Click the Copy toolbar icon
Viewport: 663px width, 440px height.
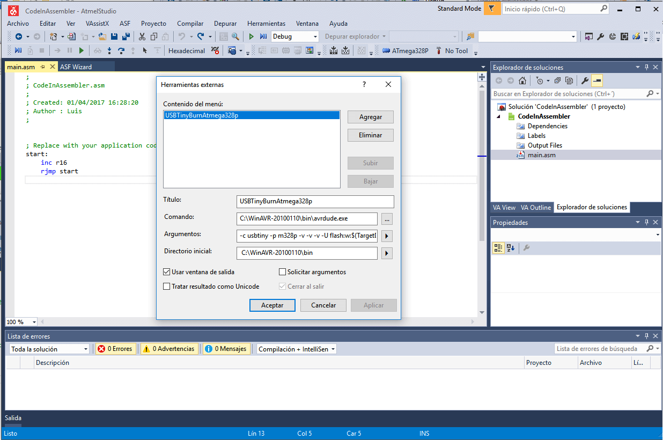point(154,36)
